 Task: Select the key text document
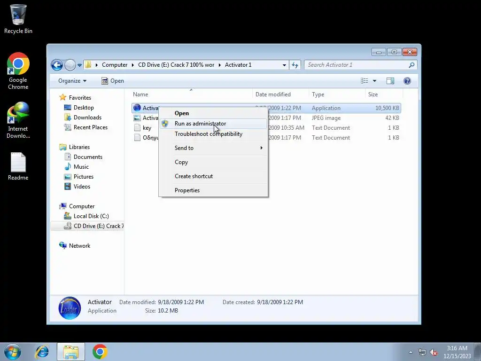[x=143, y=128]
